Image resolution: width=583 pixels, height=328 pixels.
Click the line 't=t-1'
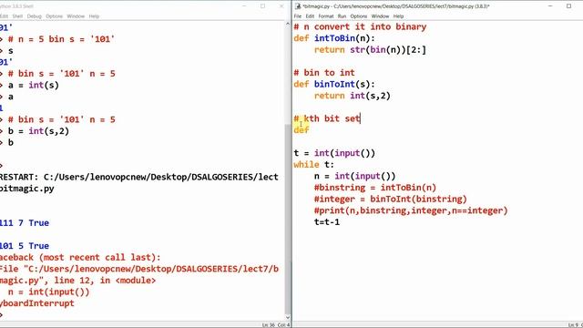tap(327, 222)
